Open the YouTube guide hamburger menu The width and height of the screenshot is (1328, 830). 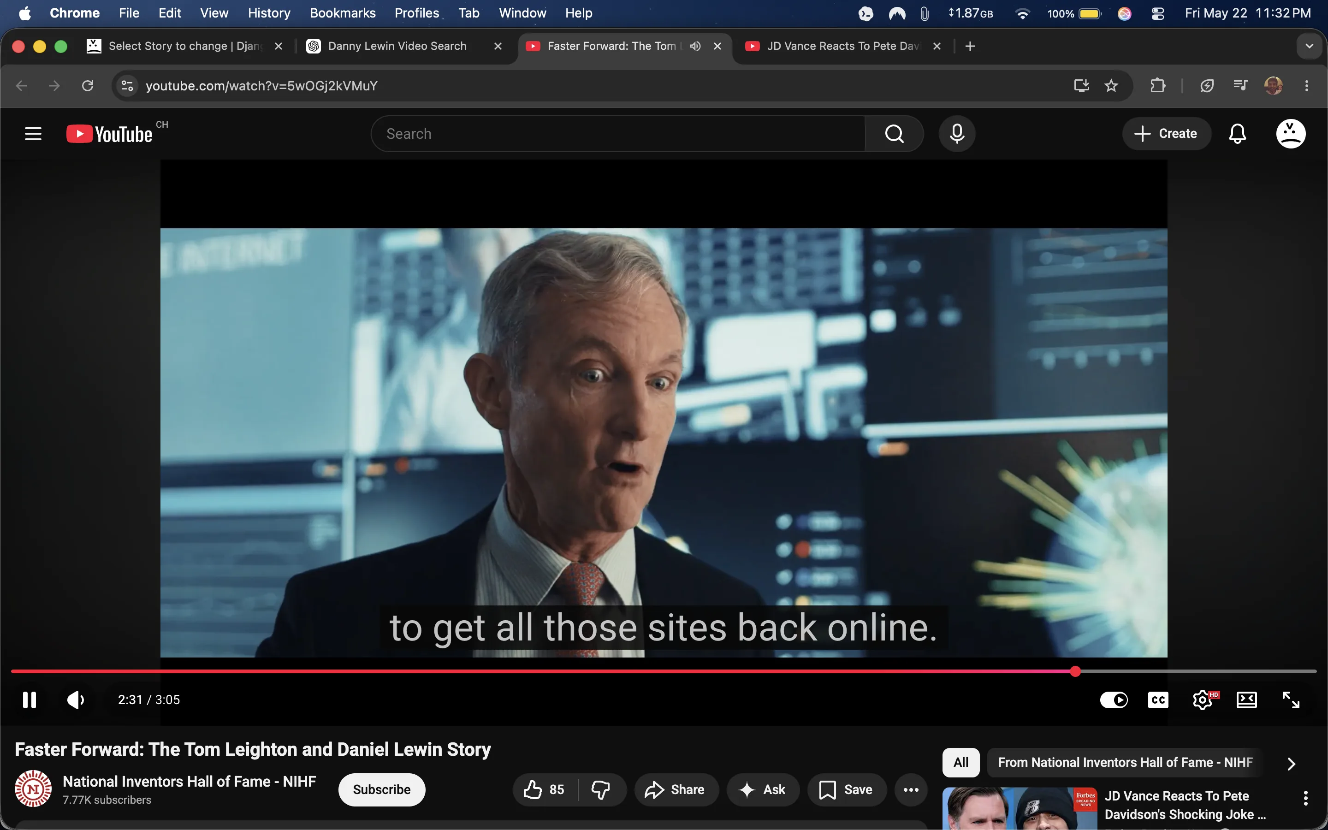[x=33, y=133]
